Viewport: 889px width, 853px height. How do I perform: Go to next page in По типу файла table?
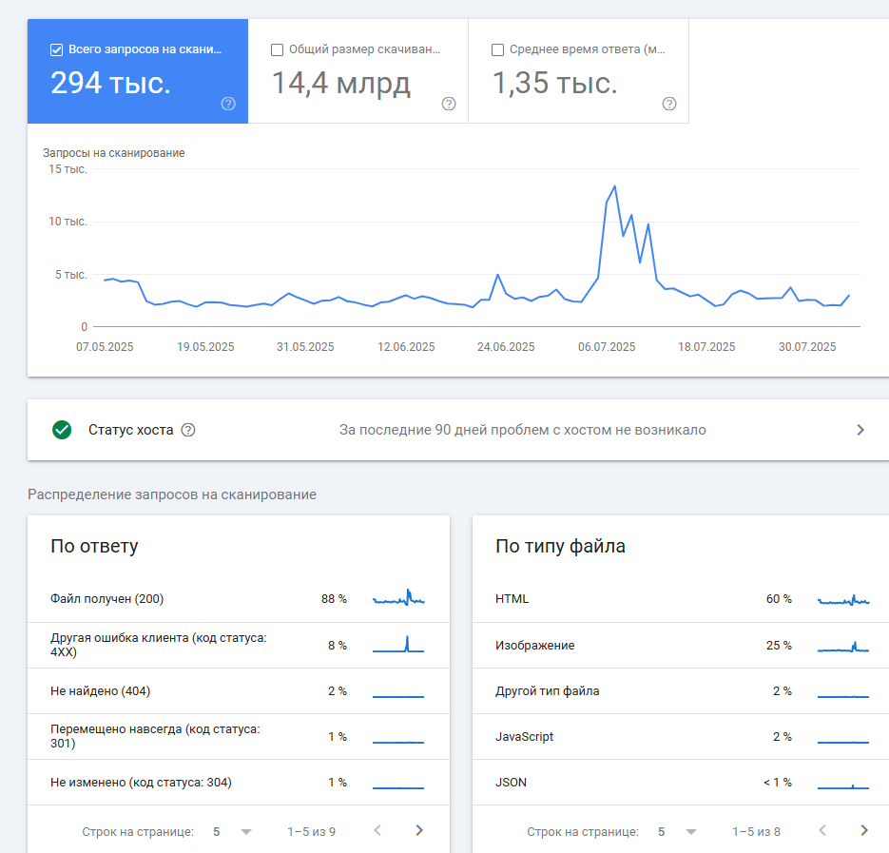[x=864, y=830]
